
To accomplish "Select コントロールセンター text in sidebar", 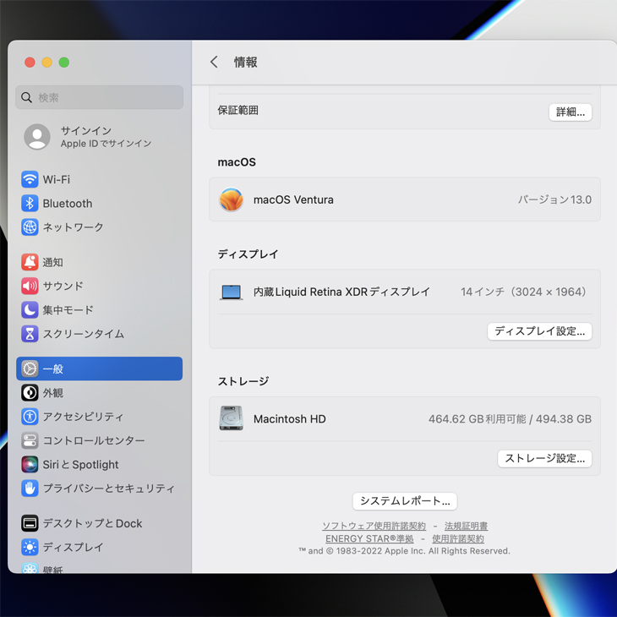I will (94, 440).
